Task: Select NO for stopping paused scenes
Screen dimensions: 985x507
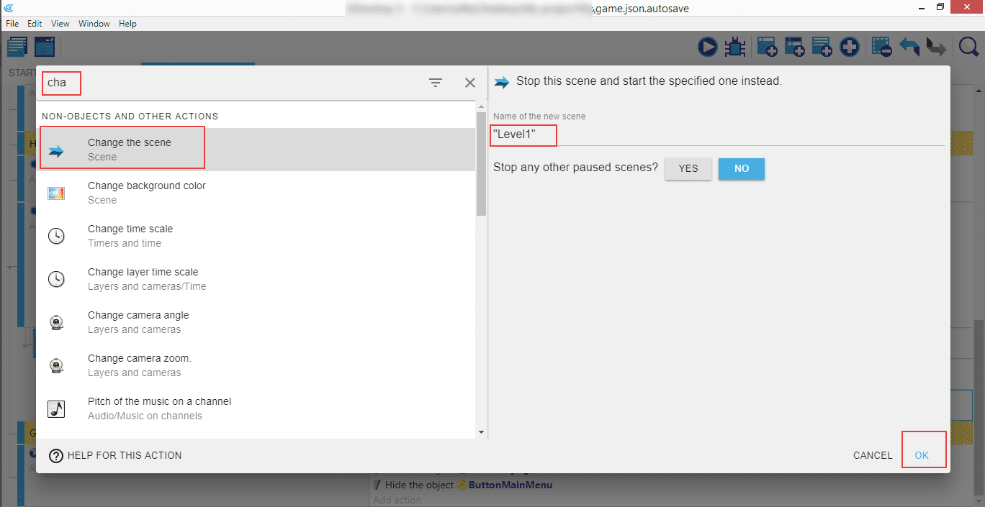Action: 741,168
